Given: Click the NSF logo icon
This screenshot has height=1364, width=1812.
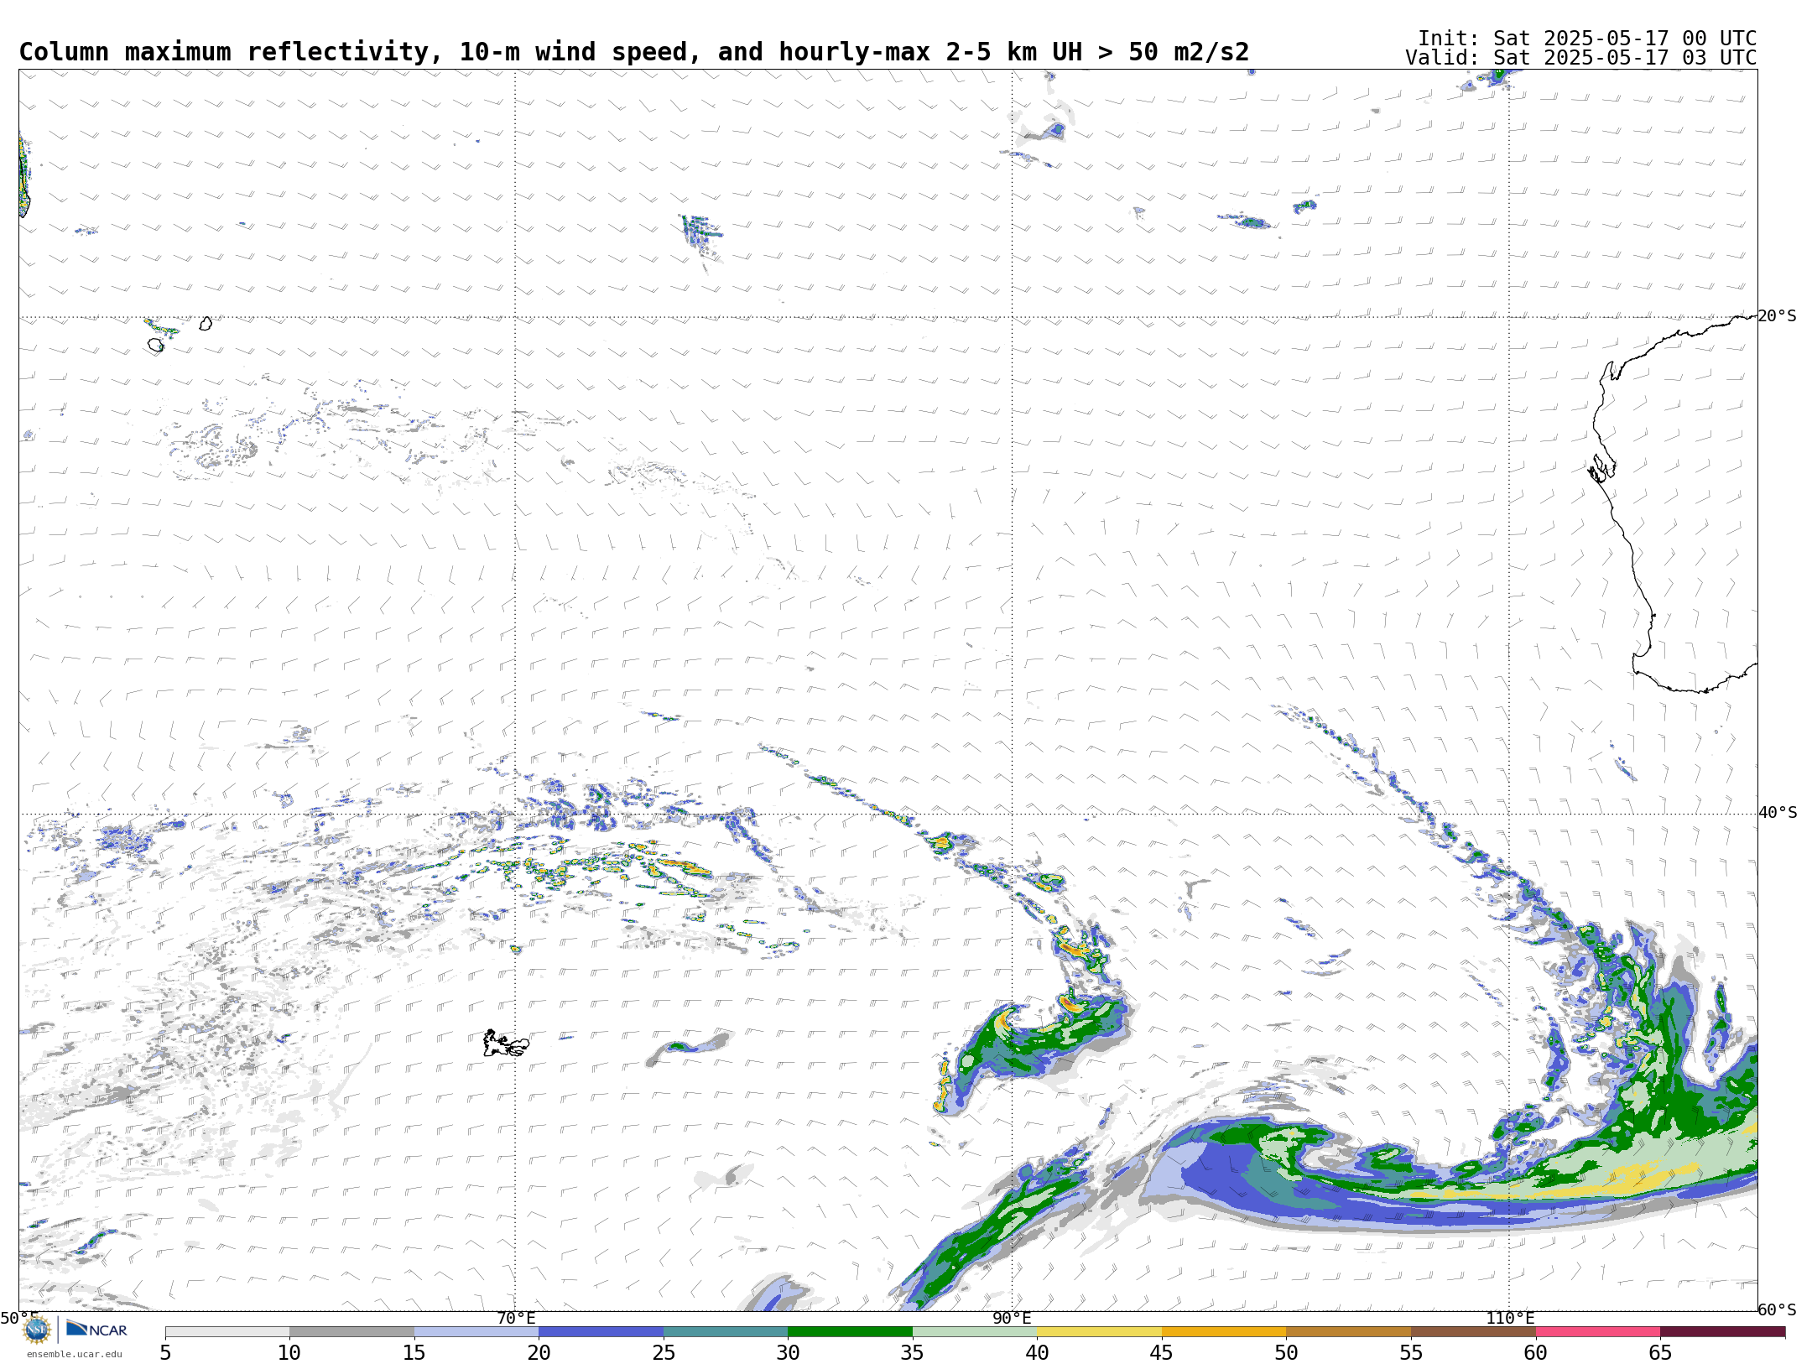Looking at the screenshot, I should click(x=37, y=1330).
